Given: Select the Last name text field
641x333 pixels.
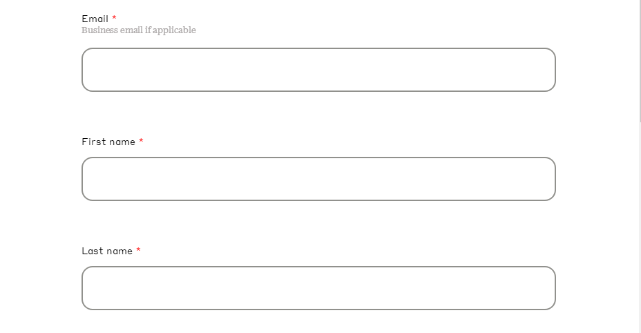Looking at the screenshot, I should pyautogui.click(x=318, y=288).
